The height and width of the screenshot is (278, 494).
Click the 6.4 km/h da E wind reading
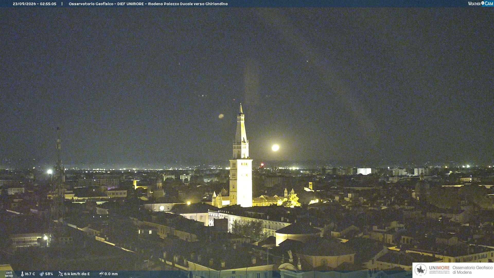[x=77, y=274]
